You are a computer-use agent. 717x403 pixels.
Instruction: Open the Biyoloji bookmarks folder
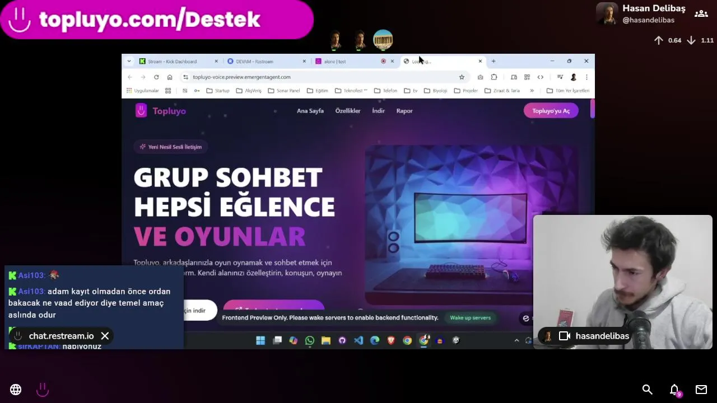coord(435,91)
